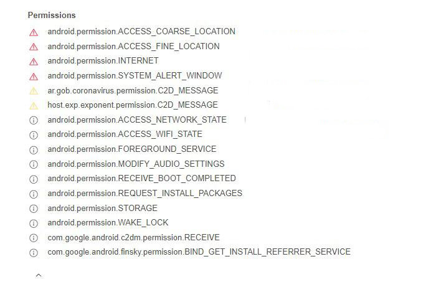Click info icon beside WAKE_LOCK permission
This screenshot has width=421, height=282.
coord(34,223)
